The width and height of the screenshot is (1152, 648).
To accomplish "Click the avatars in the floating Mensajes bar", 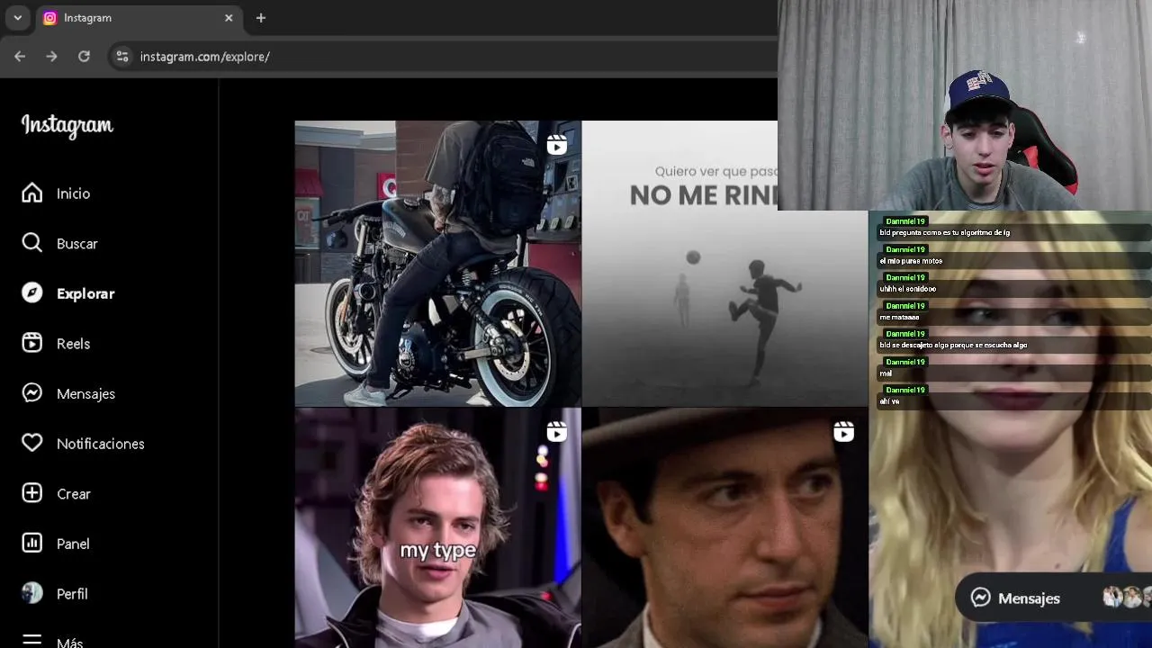I will [1129, 598].
